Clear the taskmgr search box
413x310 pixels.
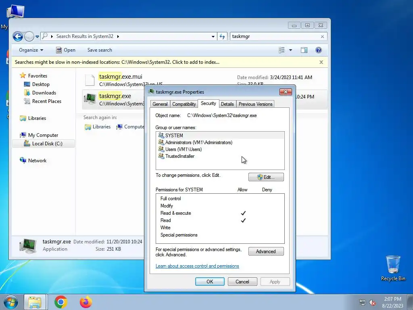(322, 37)
